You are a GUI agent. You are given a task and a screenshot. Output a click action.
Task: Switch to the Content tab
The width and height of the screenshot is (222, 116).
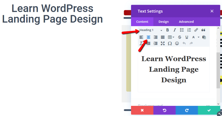click(x=142, y=22)
